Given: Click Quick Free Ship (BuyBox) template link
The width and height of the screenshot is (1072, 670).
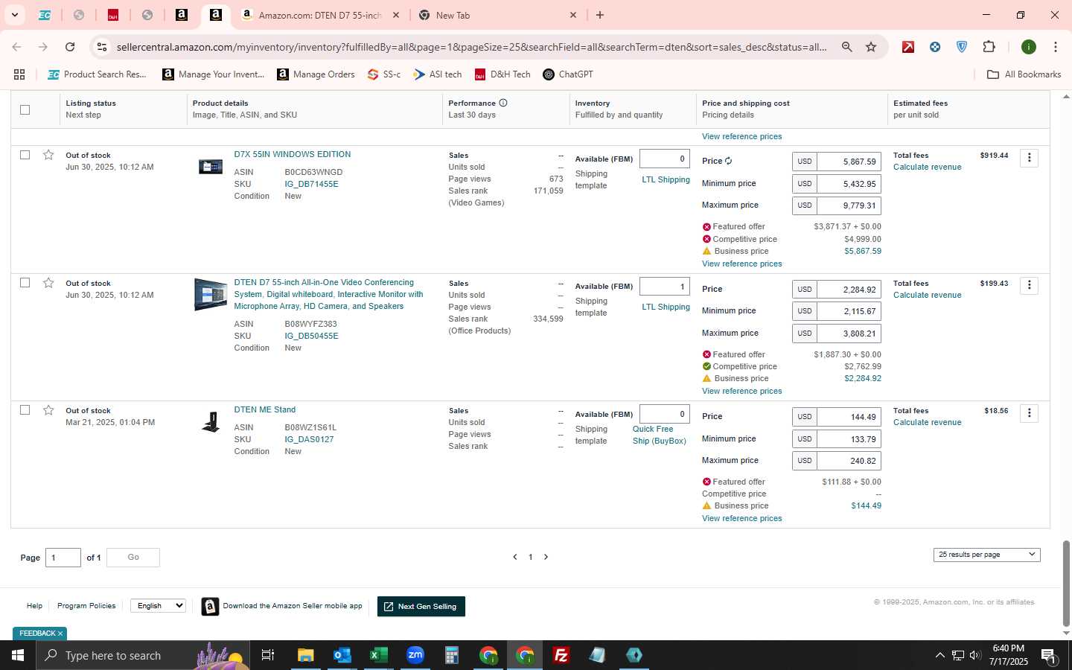Looking at the screenshot, I should (x=660, y=435).
